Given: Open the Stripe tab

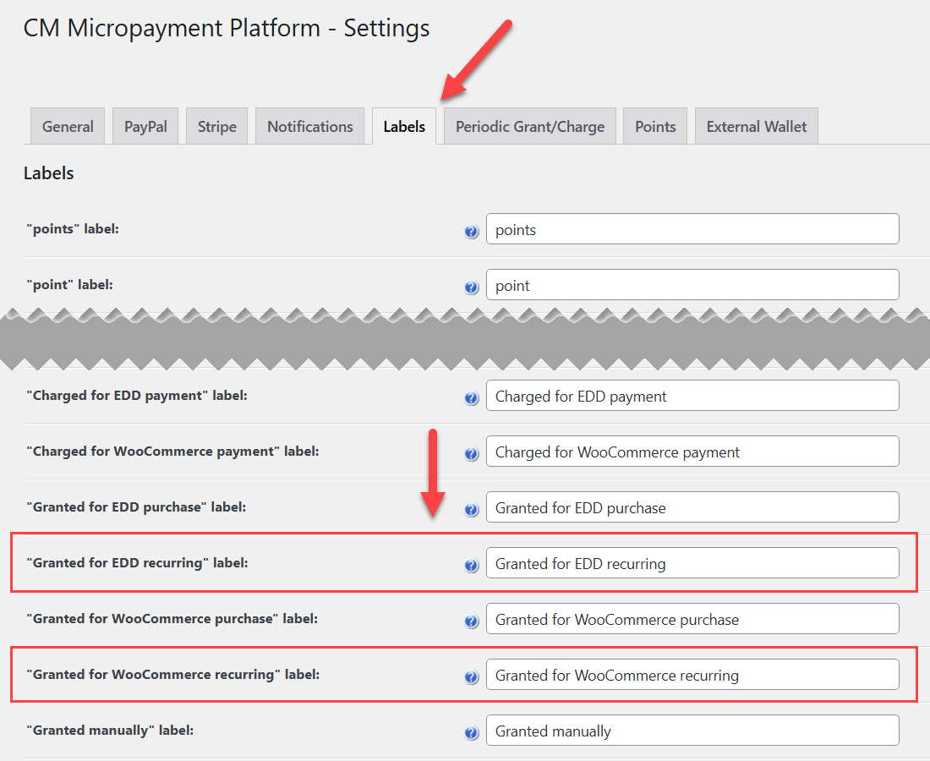Looking at the screenshot, I should pyautogui.click(x=216, y=126).
